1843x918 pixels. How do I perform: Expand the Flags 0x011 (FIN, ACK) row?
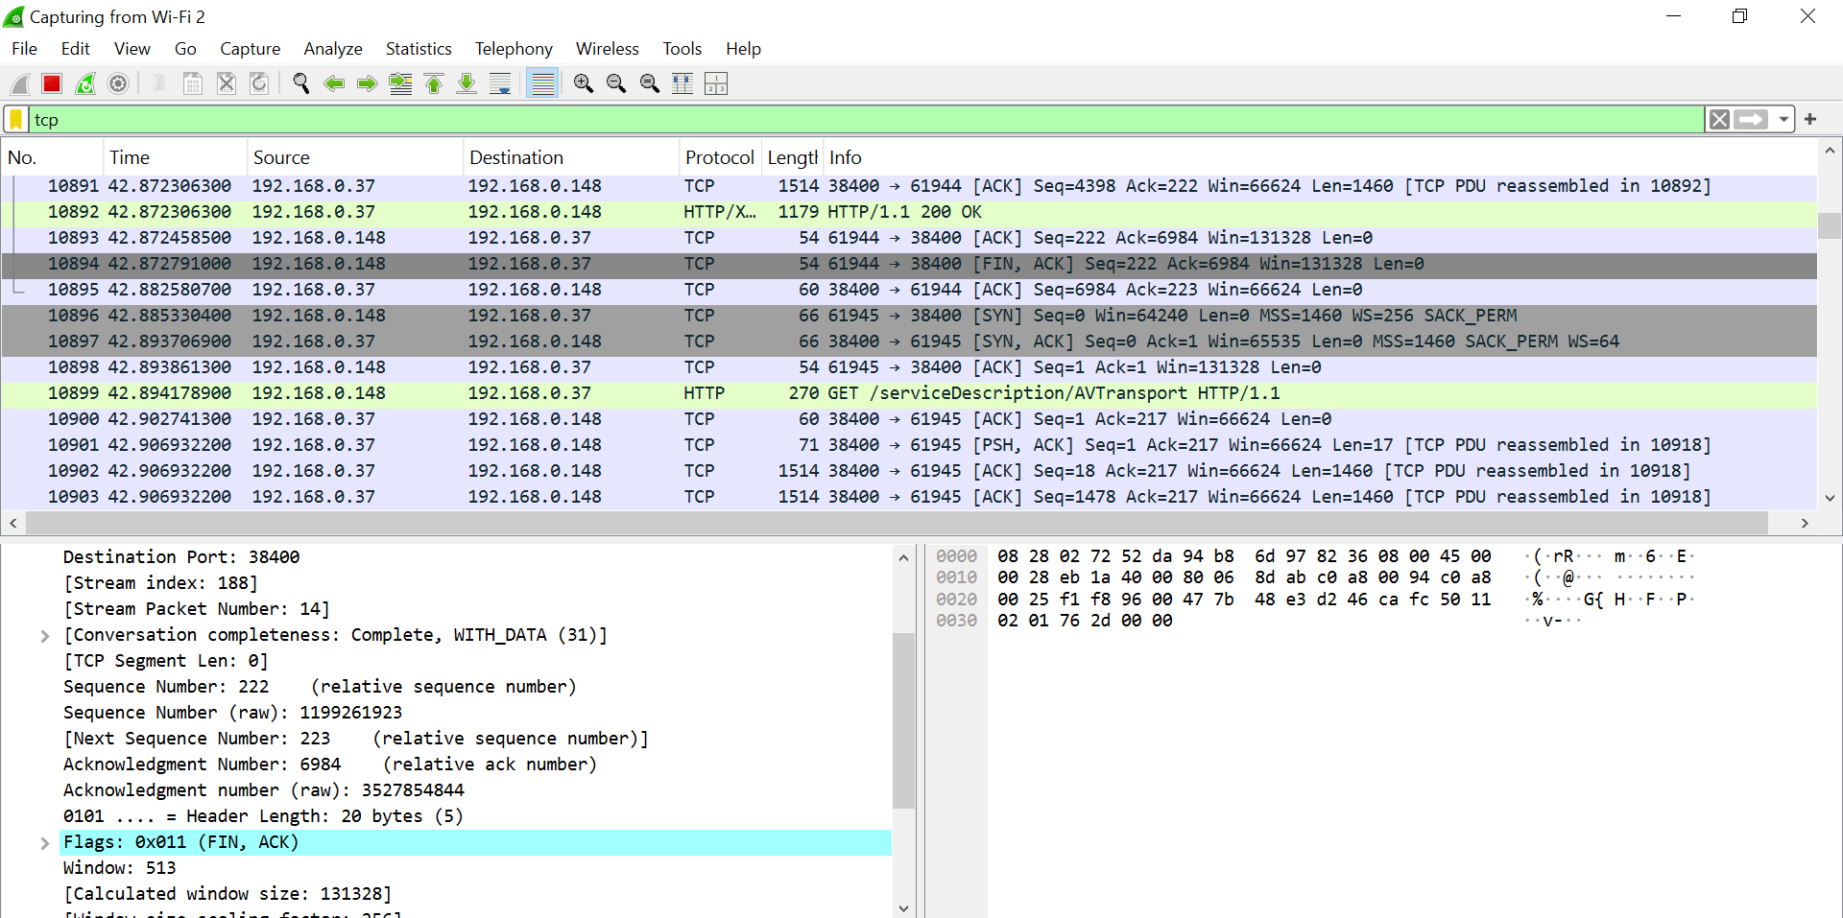coord(44,843)
